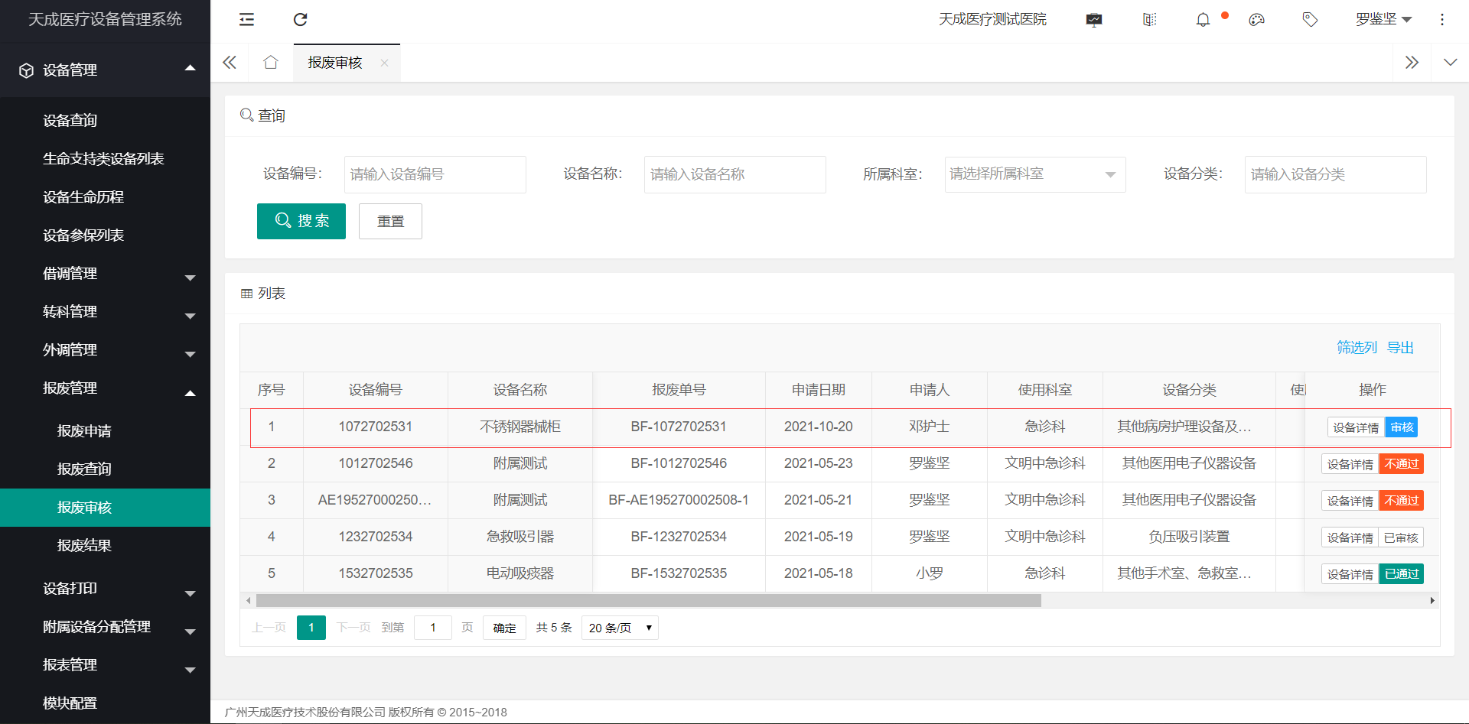Viewport: 1469px width, 724px height.
Task: Open 设备详情 for row 1012702546
Action: tap(1350, 464)
